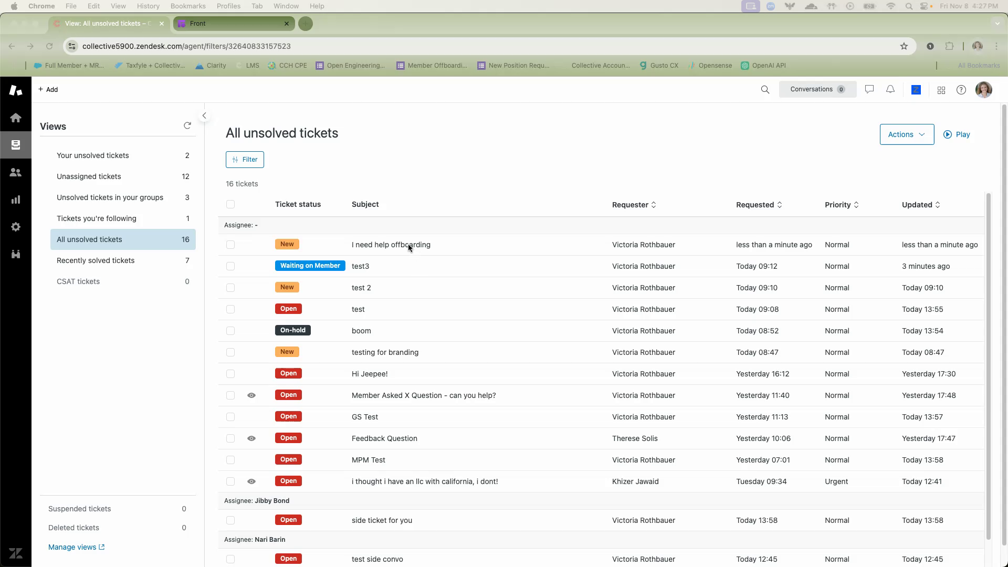Open the notifications bell icon
The image size is (1008, 567).
coord(890,90)
